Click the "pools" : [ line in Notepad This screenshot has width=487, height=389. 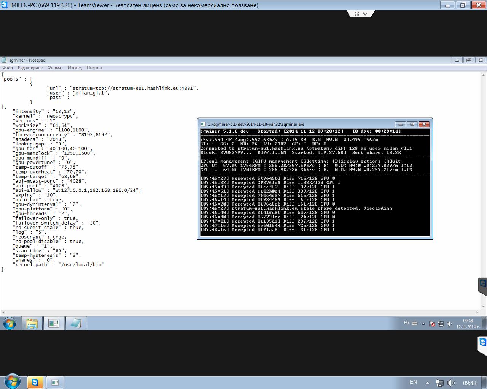(18, 79)
